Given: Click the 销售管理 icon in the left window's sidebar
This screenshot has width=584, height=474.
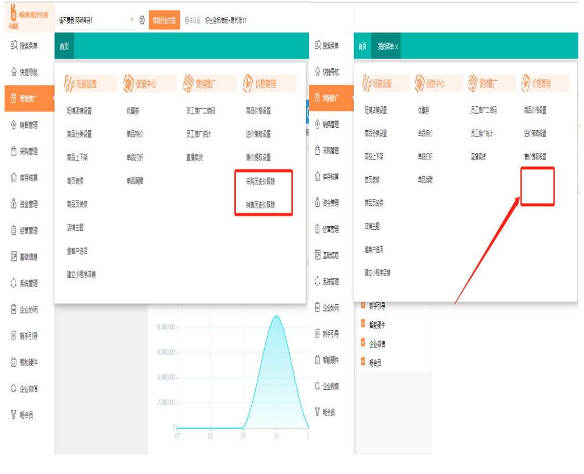Looking at the screenshot, I should (x=14, y=125).
